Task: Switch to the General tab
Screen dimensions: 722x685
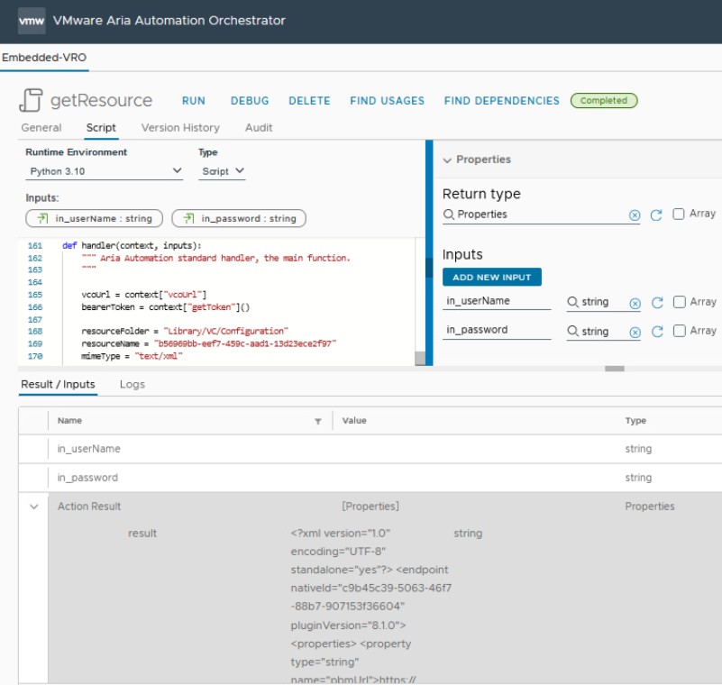Action: click(x=41, y=127)
